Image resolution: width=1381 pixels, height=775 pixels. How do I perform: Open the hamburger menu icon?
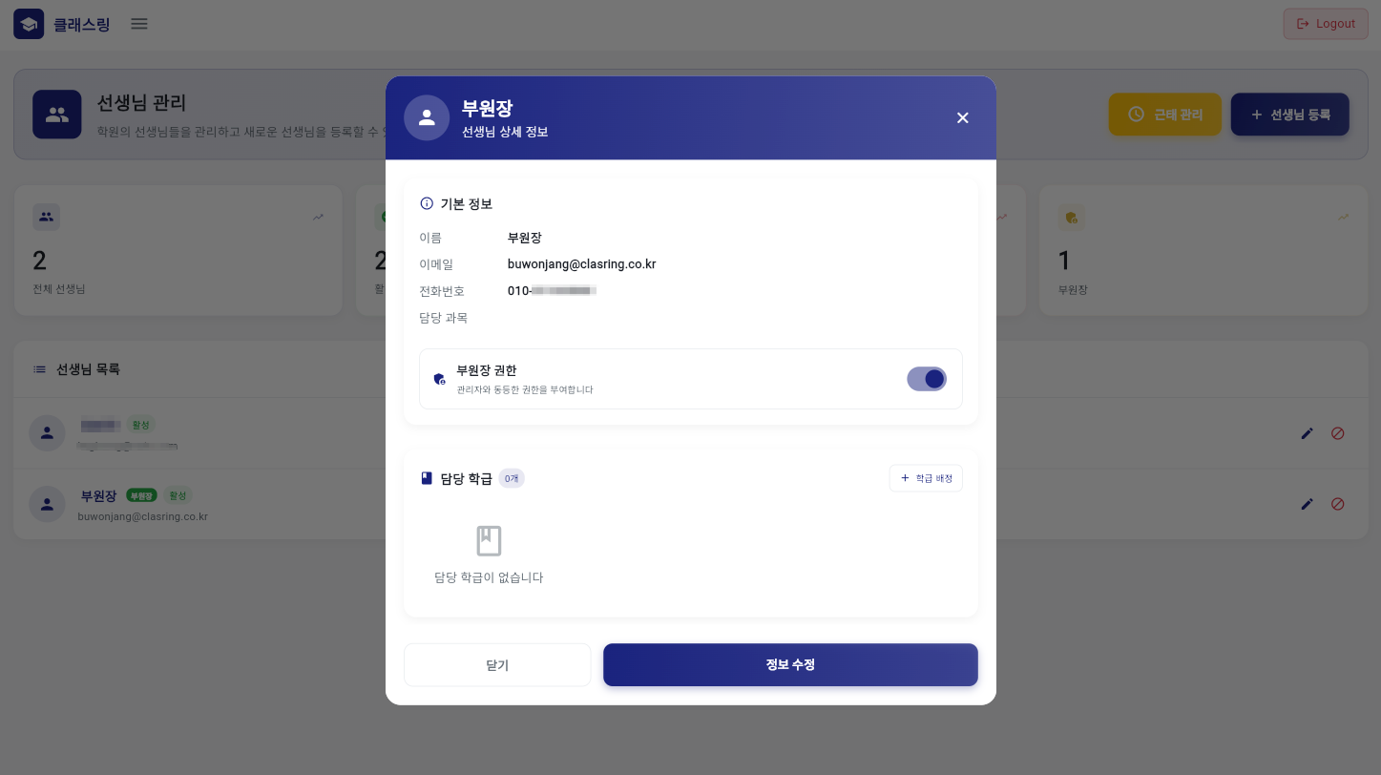[139, 23]
